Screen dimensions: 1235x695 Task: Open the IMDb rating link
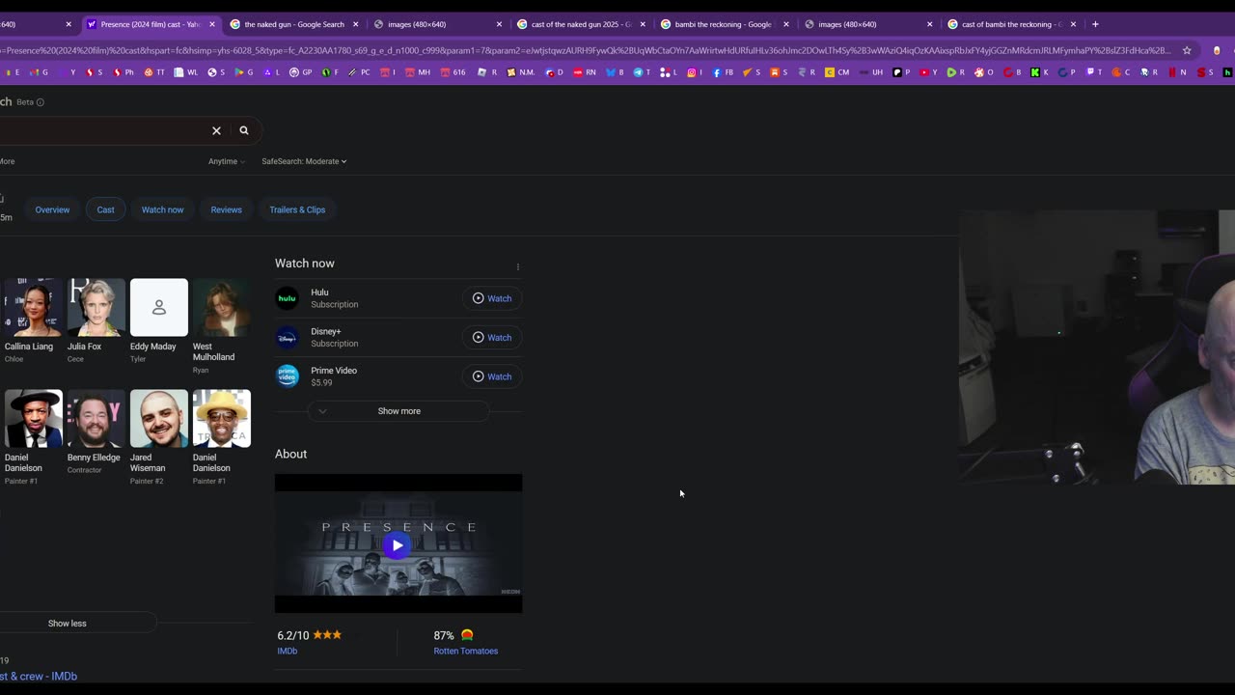tap(287, 652)
